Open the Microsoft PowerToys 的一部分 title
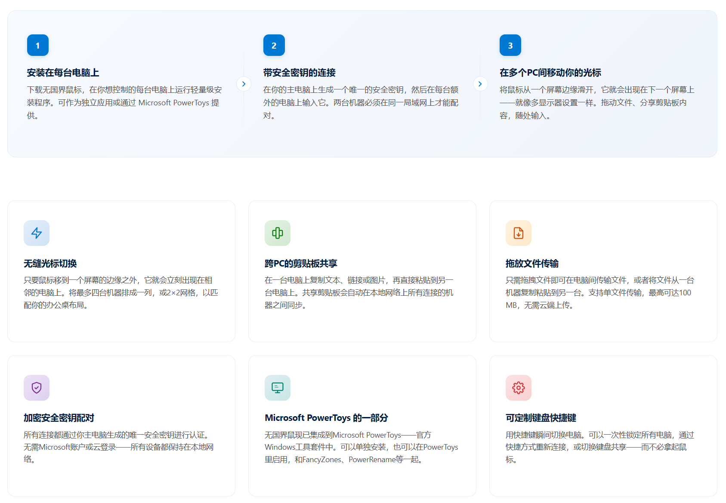 pyautogui.click(x=326, y=418)
